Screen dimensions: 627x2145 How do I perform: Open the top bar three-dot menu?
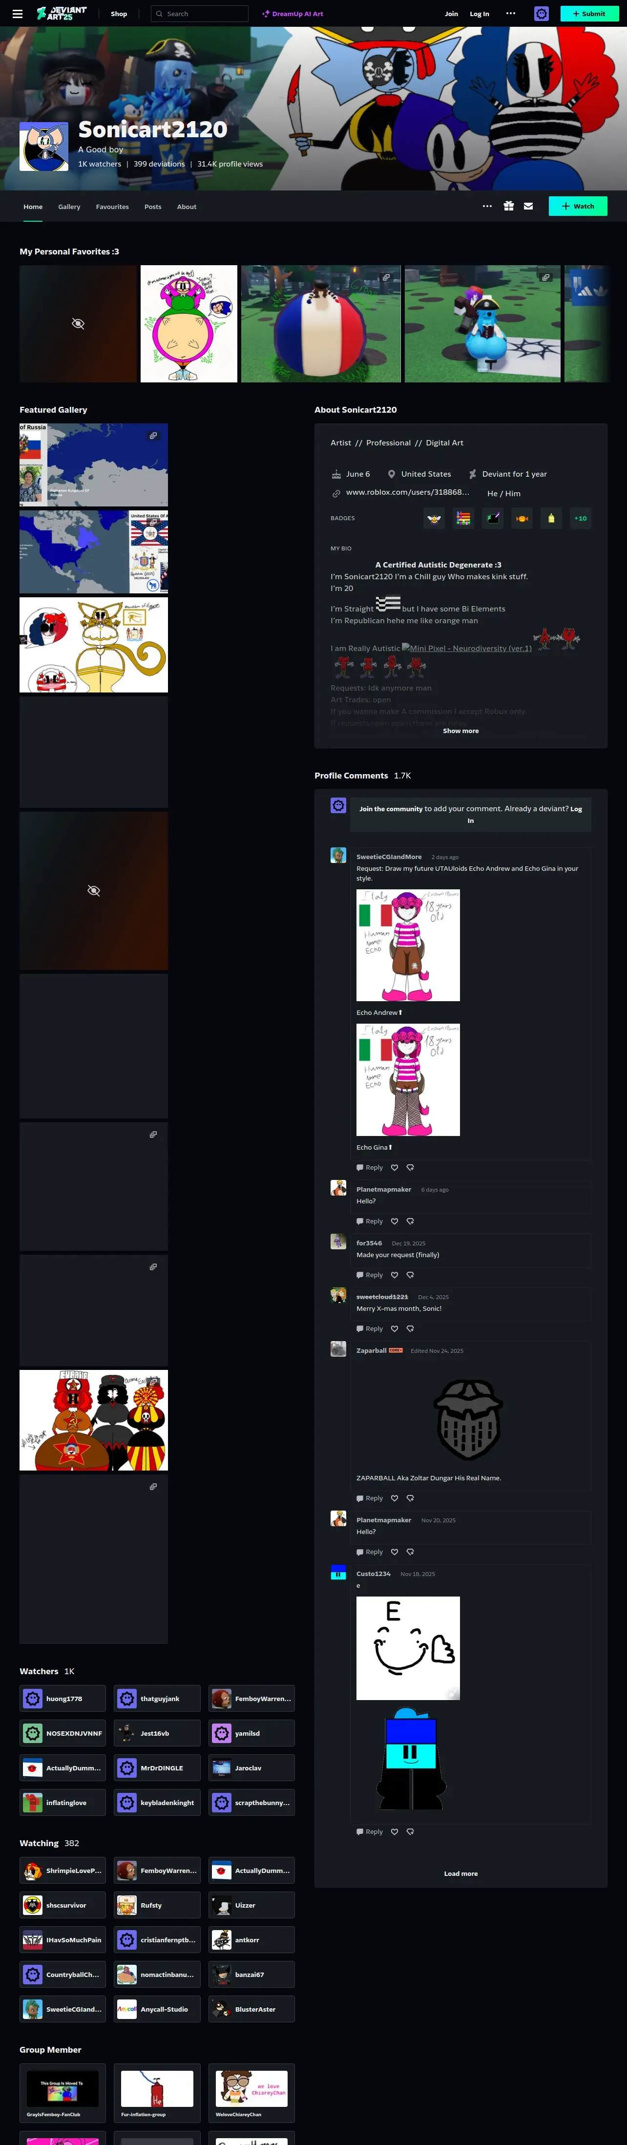click(510, 13)
